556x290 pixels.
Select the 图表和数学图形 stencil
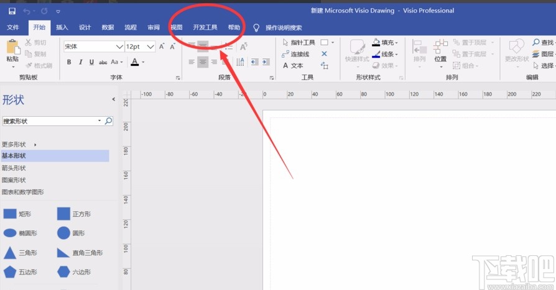[x=22, y=192]
